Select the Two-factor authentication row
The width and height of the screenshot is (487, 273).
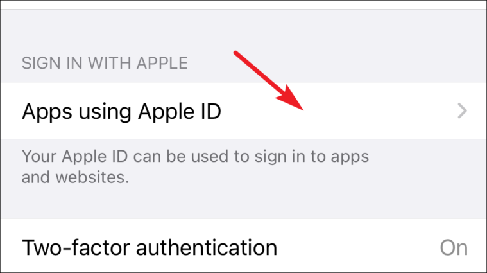244,245
